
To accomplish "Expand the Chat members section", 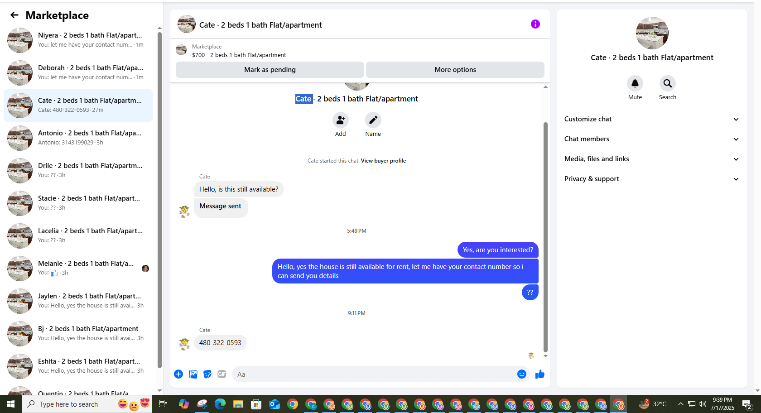I will (652, 139).
